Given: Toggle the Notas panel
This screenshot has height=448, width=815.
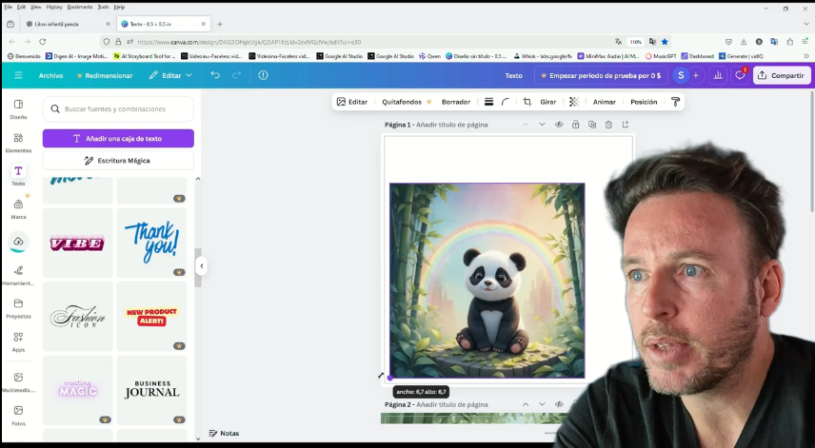Looking at the screenshot, I should click(x=224, y=433).
